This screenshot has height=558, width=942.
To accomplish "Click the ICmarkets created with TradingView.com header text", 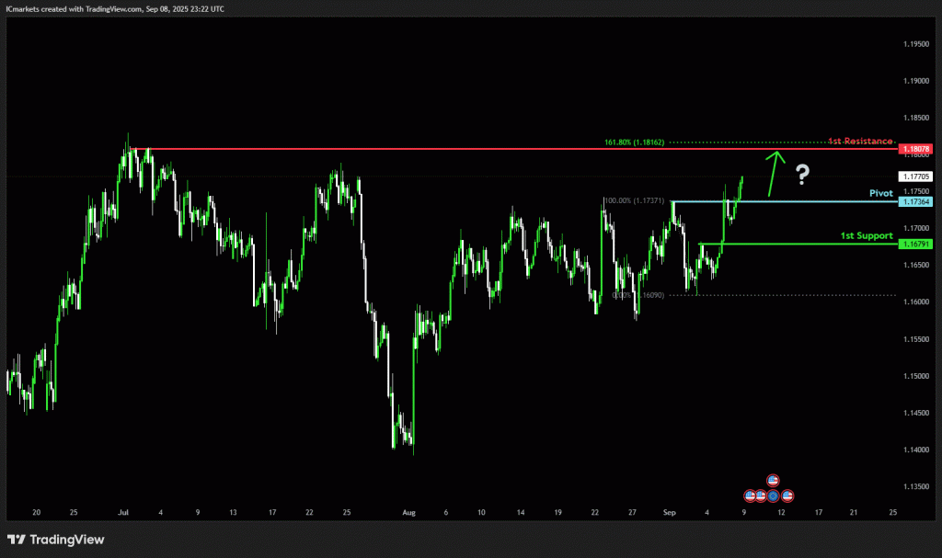I will pos(115,9).
